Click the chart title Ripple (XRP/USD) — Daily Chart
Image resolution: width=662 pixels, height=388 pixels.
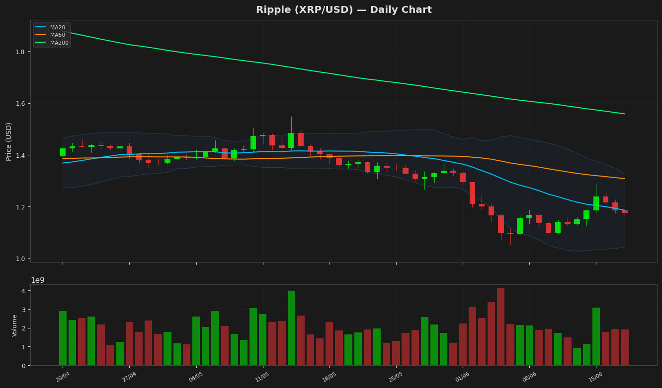[344, 10]
